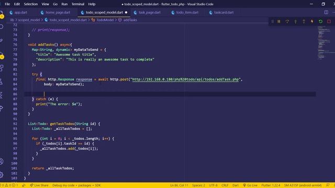Click myDataToSend variable on line 77
Screen dimensions: 335x188
point(86,50)
